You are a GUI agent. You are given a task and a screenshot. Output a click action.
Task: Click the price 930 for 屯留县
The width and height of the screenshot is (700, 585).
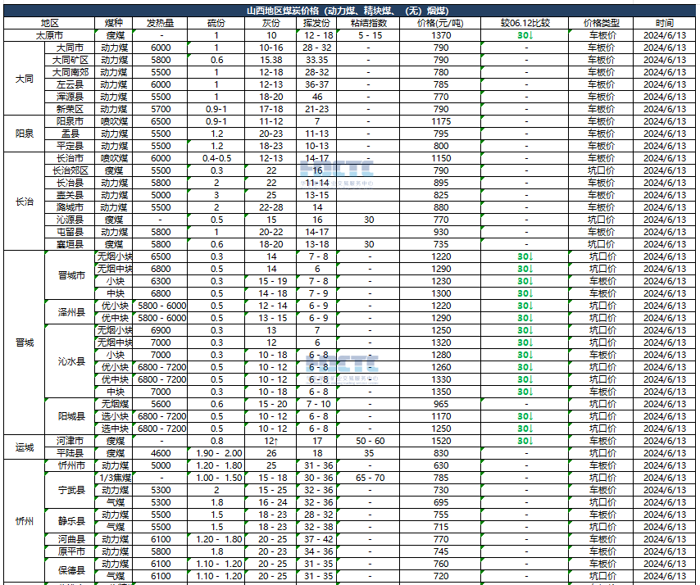click(441, 232)
